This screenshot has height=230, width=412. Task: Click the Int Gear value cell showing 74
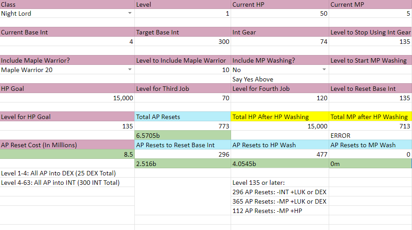click(x=280, y=42)
